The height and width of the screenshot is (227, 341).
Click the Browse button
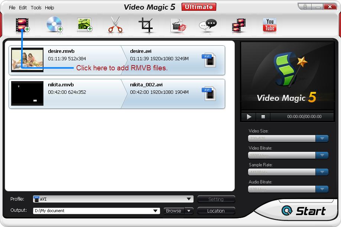point(174,211)
